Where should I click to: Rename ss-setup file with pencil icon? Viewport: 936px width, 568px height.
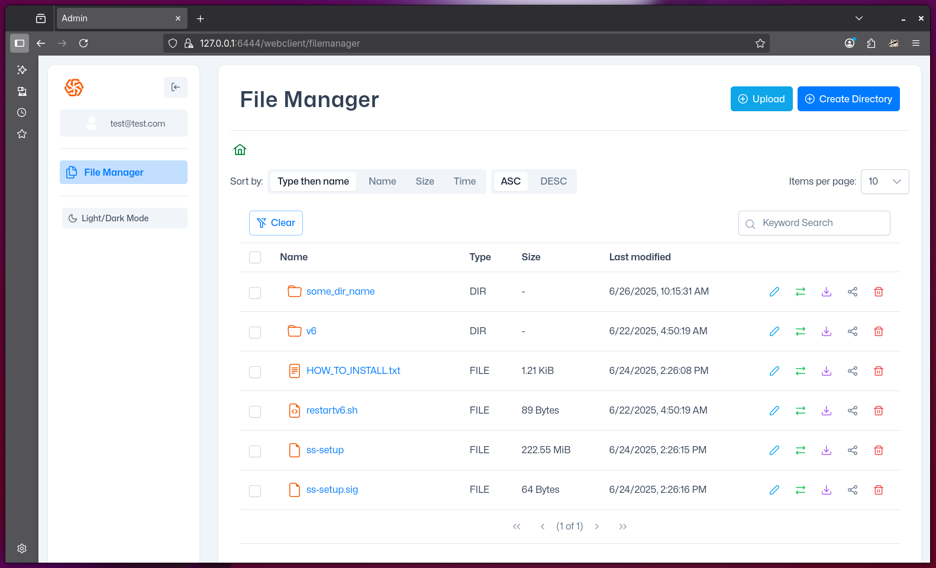[774, 450]
